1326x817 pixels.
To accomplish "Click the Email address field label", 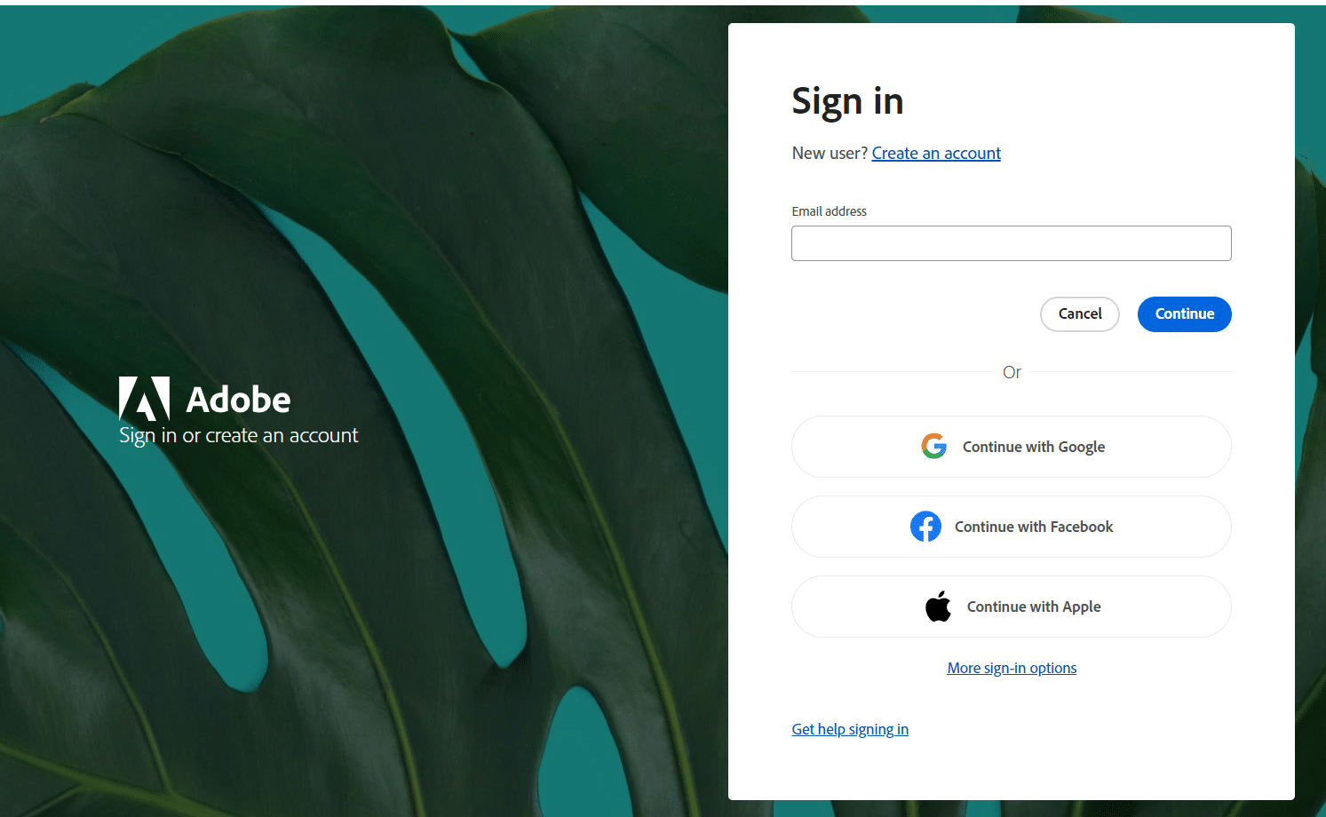I will (829, 211).
